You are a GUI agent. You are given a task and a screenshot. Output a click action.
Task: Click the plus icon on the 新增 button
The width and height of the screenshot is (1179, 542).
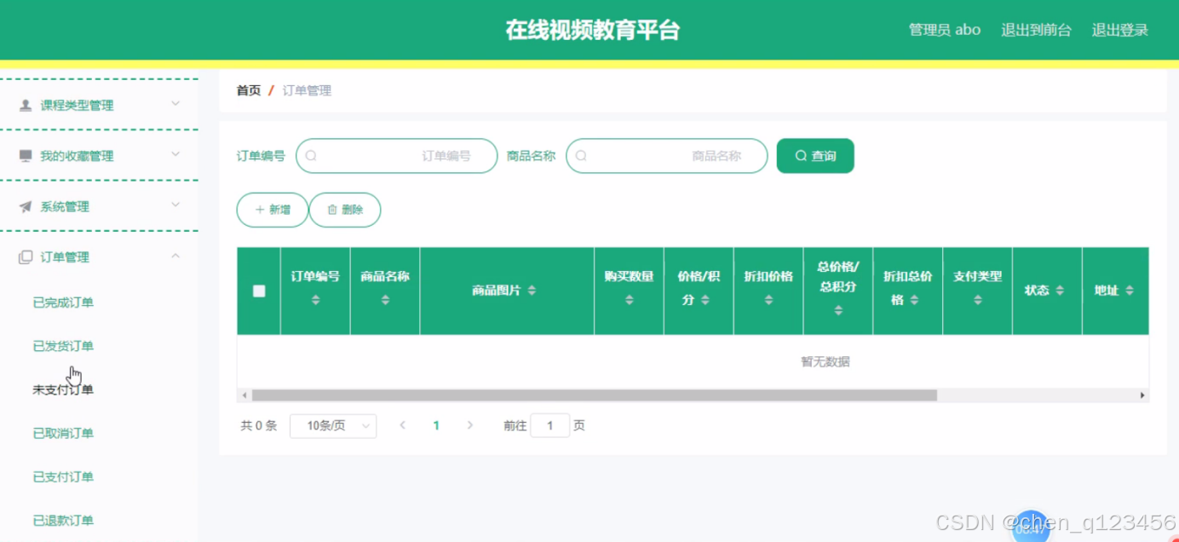pos(260,210)
